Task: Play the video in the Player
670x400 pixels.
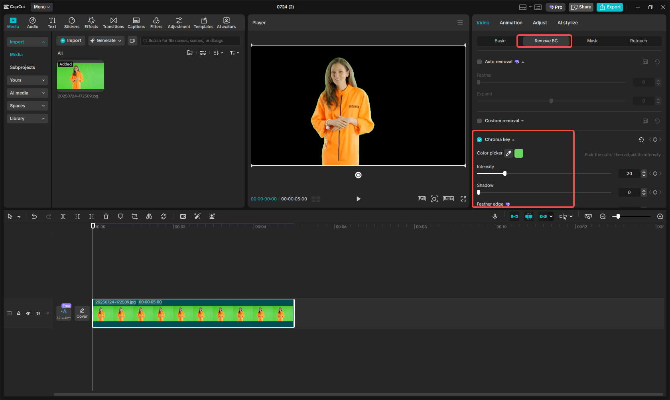Action: point(358,199)
